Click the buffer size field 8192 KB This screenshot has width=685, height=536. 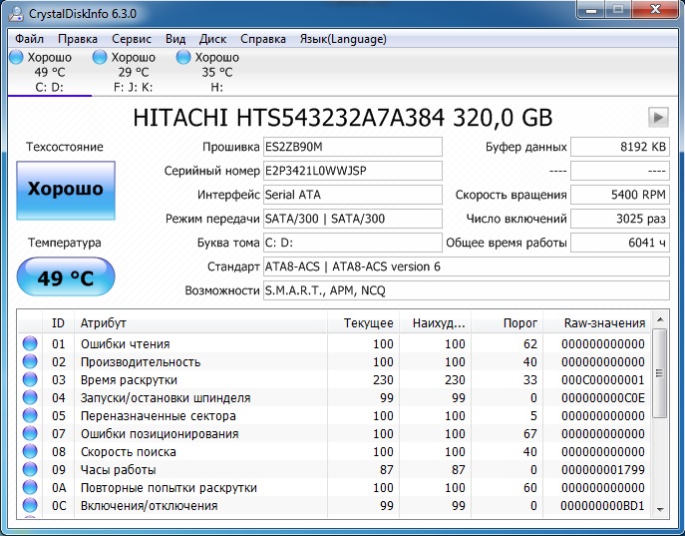(x=620, y=147)
